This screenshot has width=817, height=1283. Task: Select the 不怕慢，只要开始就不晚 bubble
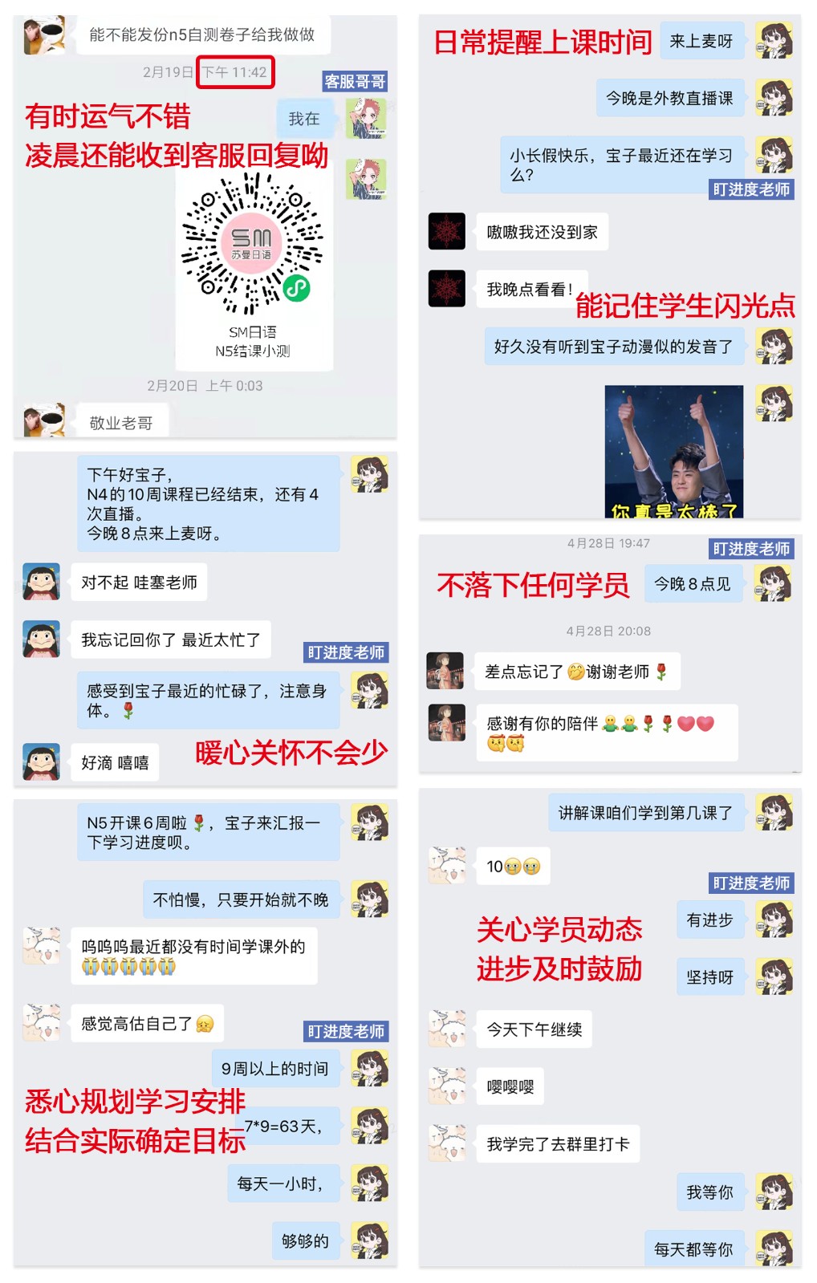click(x=241, y=899)
